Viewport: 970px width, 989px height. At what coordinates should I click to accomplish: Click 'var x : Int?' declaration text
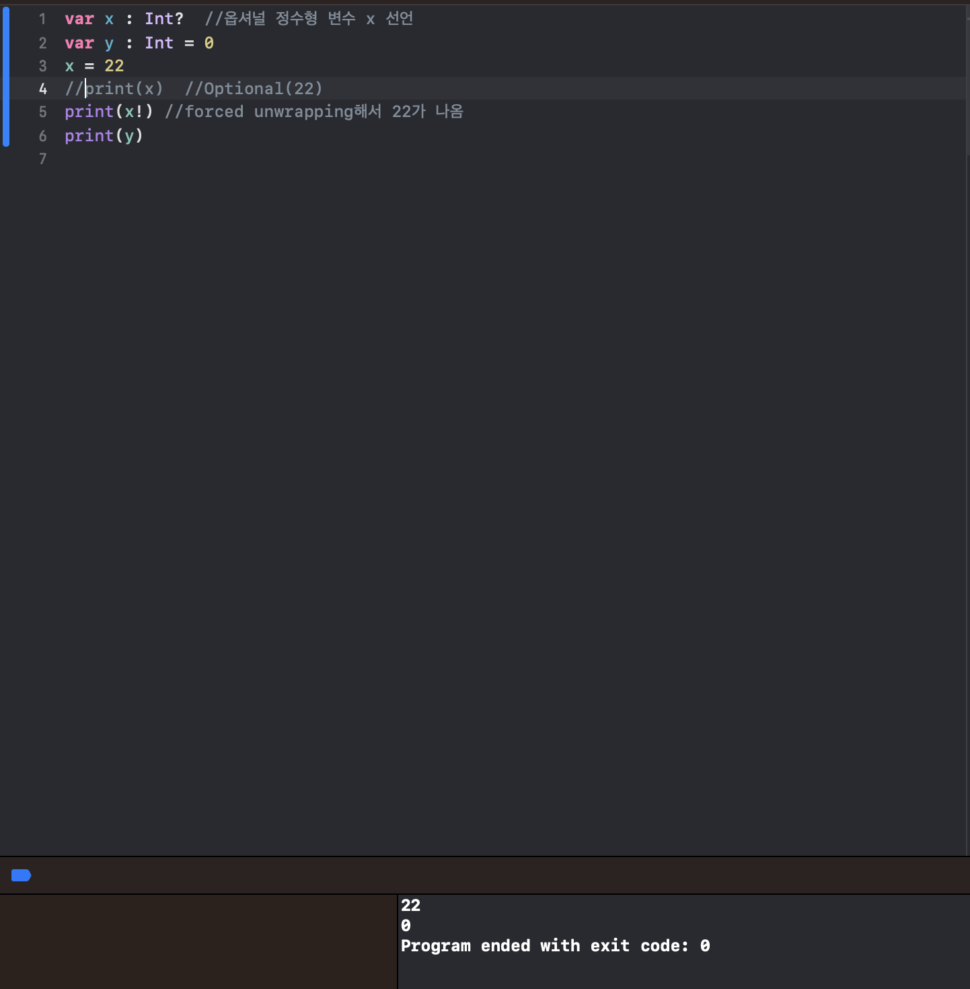tap(124, 19)
